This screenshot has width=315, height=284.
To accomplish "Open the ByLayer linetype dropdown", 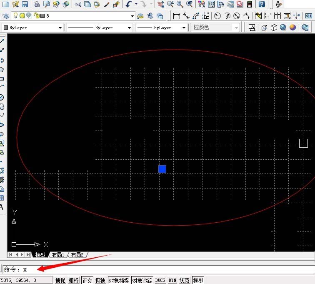I will click(x=129, y=28).
